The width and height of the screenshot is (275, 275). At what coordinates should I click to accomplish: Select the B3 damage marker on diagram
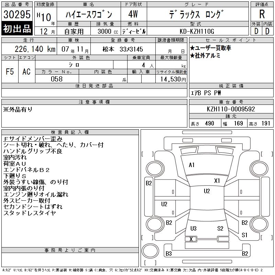coord(168,254)
